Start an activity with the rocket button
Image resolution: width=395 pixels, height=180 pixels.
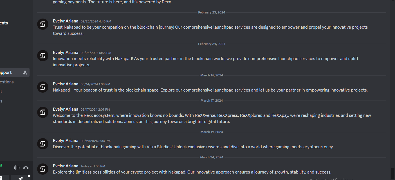pyautogui.click(x=21, y=178)
